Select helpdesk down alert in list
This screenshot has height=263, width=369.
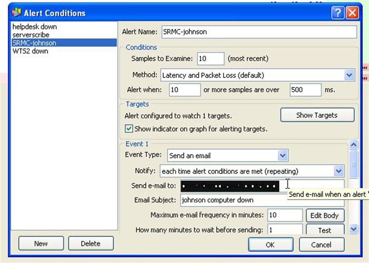[35, 27]
